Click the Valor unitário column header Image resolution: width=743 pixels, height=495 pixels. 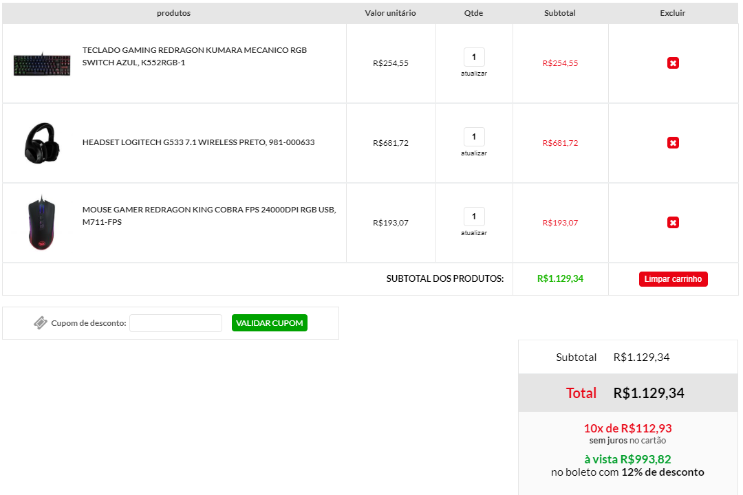tap(391, 13)
